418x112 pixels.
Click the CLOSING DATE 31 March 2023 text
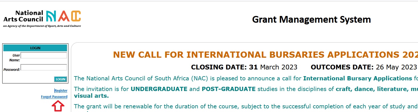click(x=244, y=67)
